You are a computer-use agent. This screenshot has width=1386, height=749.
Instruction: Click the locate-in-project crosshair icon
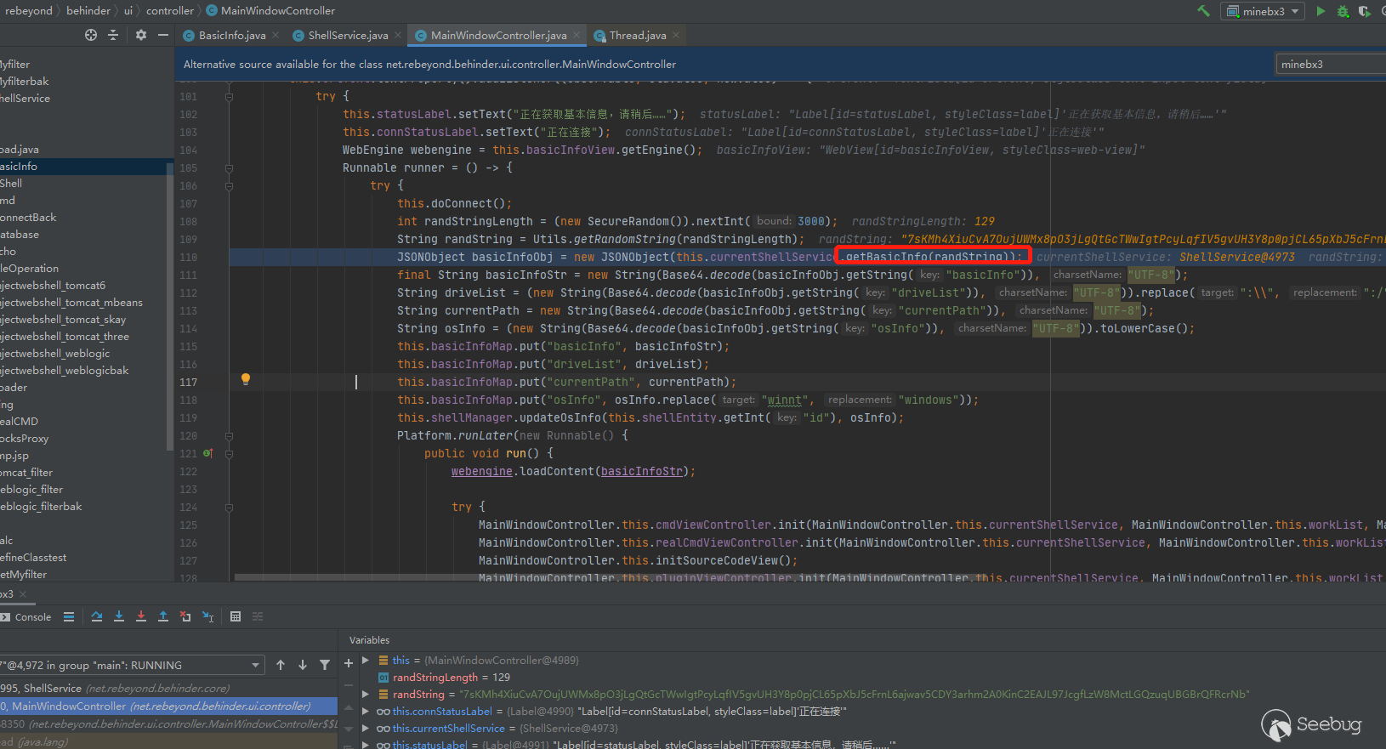[x=91, y=35]
